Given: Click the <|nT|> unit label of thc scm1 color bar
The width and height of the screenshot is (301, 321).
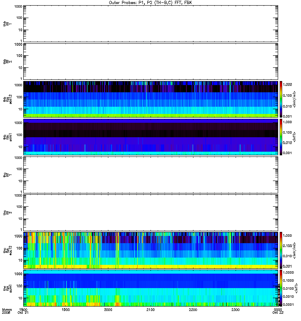Looking at the screenshot, I should click(x=296, y=288).
